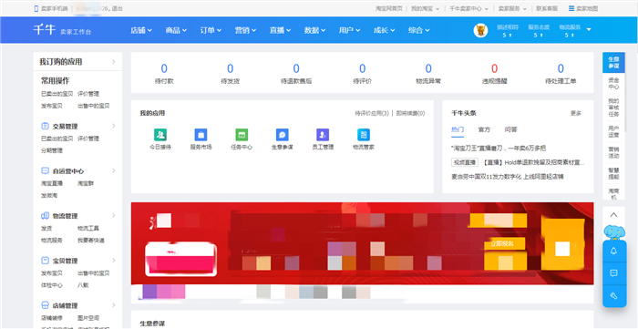
Task: Select 营销活动 in the right sidebar
Action: (613, 152)
